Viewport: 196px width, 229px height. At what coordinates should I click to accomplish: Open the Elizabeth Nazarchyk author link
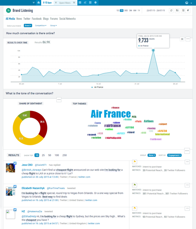click(33, 188)
